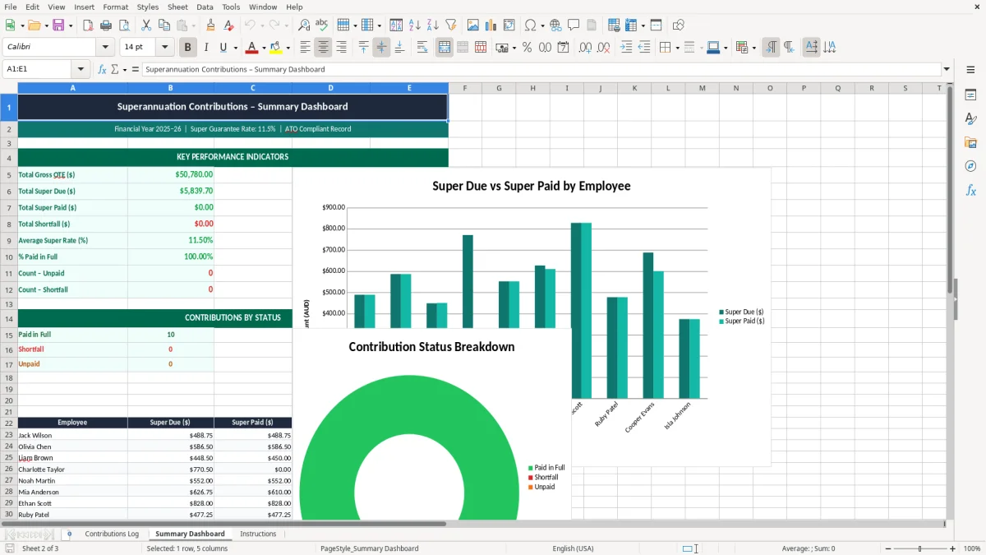Toggle Center Horizontally alignment
Image resolution: width=986 pixels, height=555 pixels.
[x=324, y=48]
